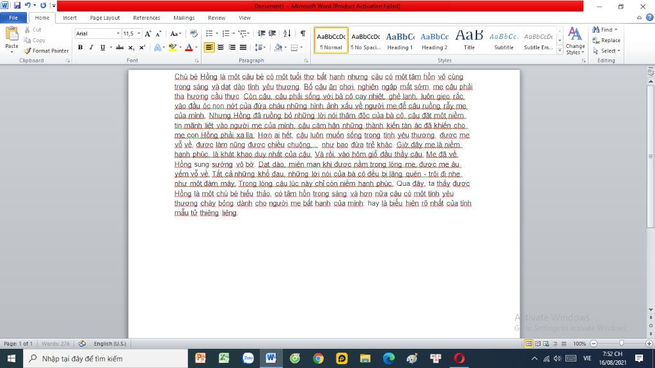This screenshot has width=655, height=368.
Task: Toggle italic formatting
Action: [x=91, y=47]
